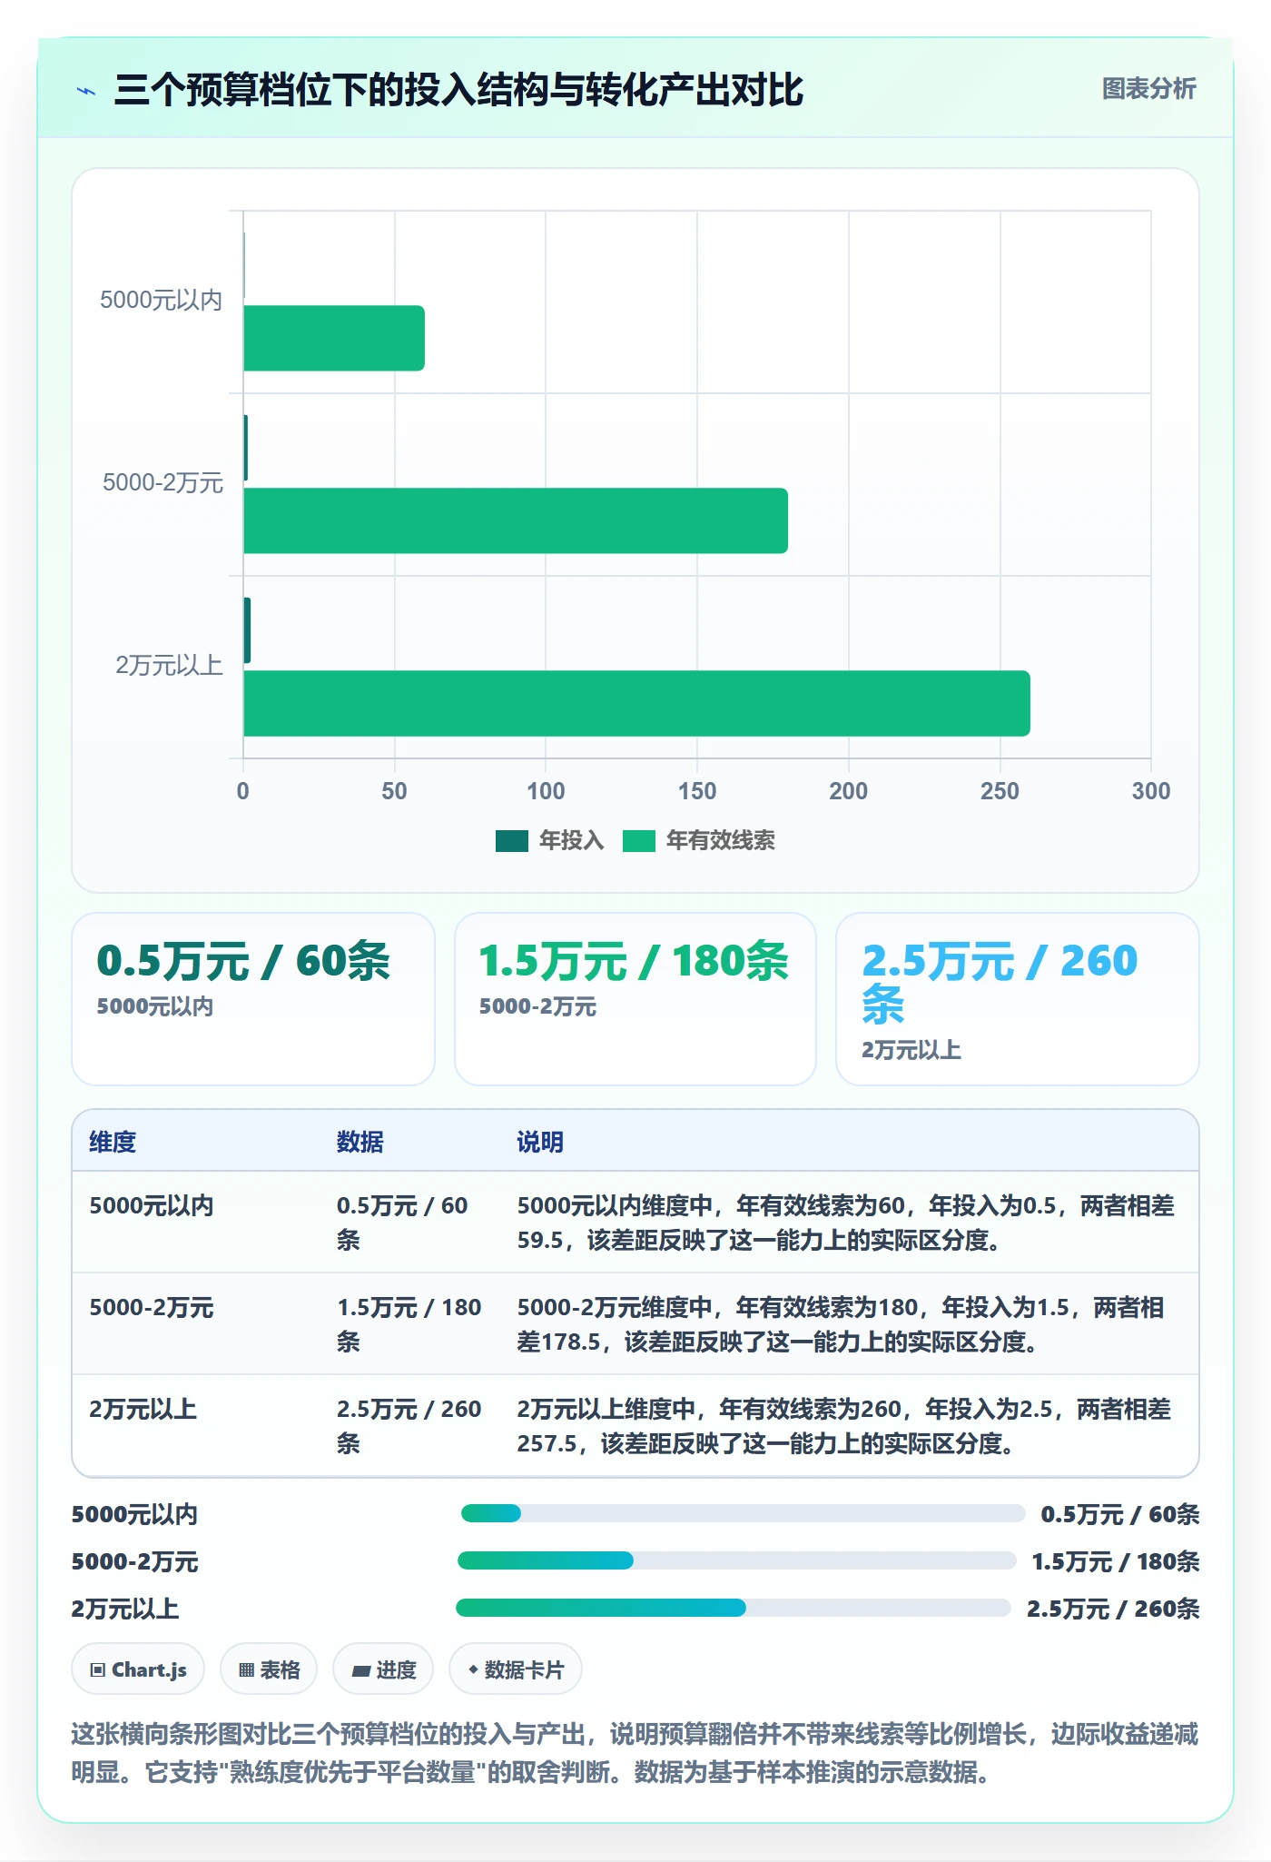Click the 5000-2万元 progress bar
Viewport: 1271px width, 1862px height.
(737, 1560)
